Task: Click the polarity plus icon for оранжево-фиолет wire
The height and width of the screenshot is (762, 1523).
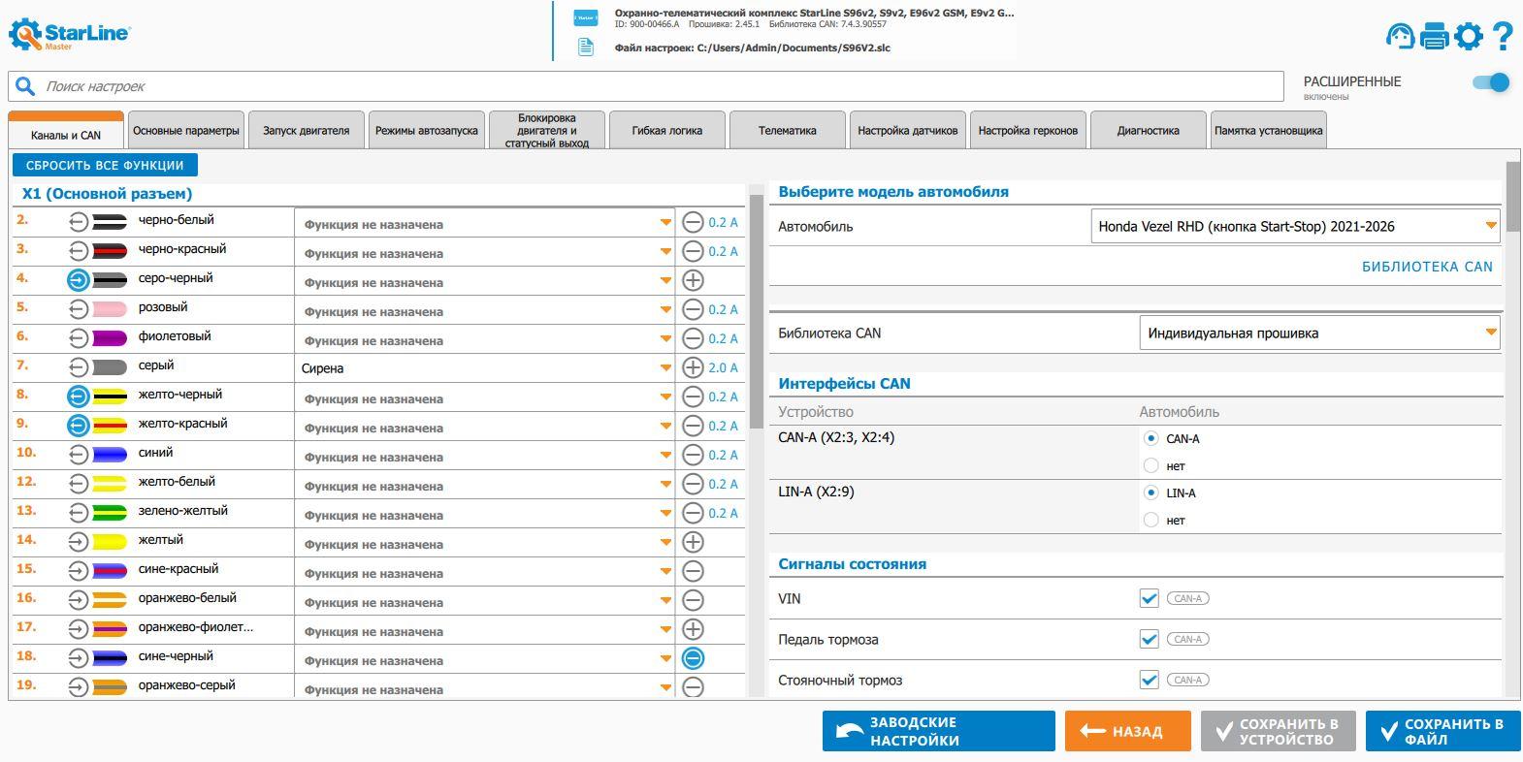Action: coord(693,629)
